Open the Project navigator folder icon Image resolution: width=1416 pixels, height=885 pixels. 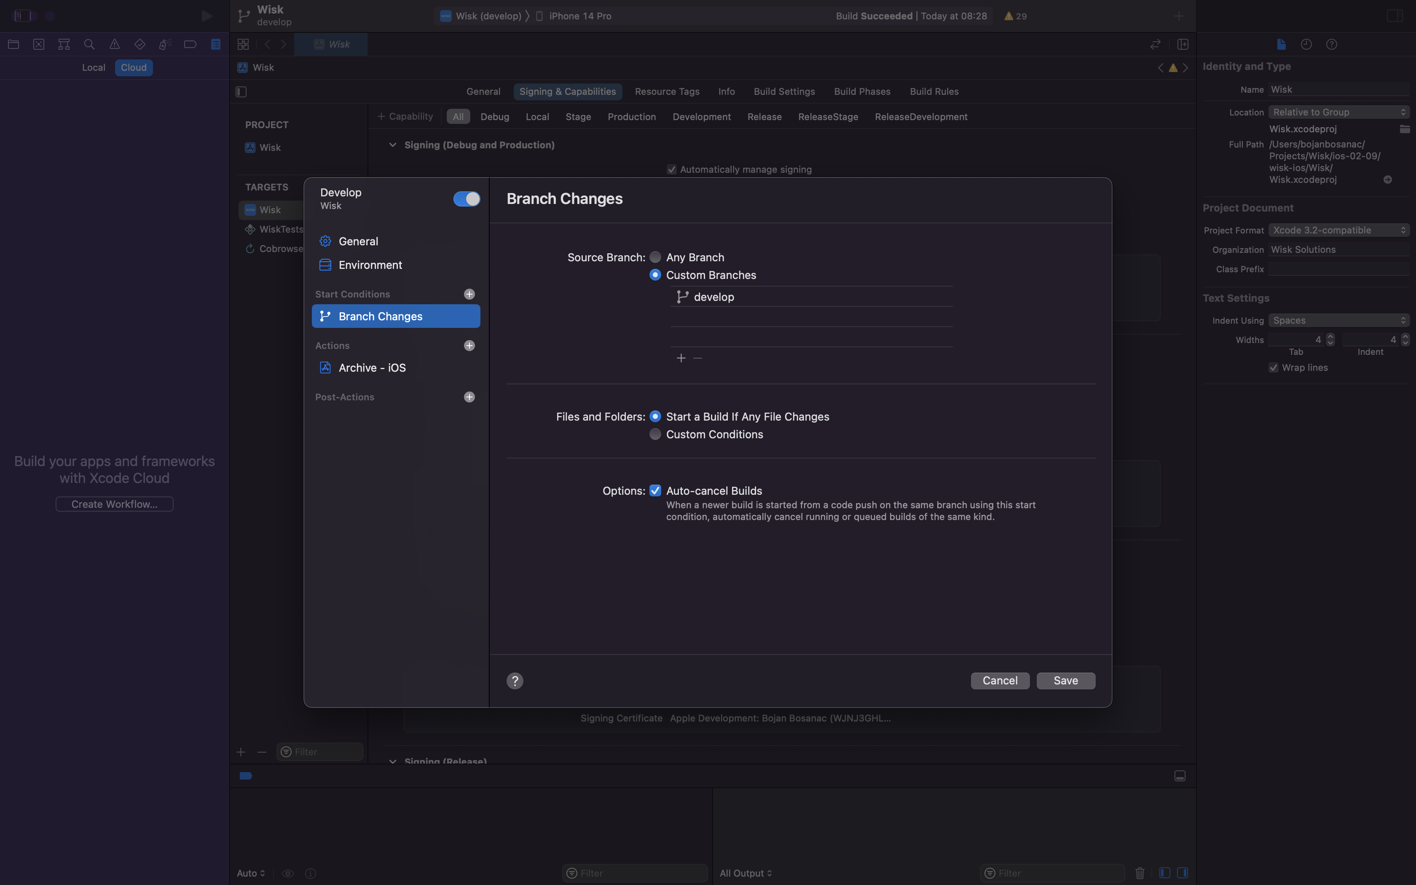coord(13,44)
